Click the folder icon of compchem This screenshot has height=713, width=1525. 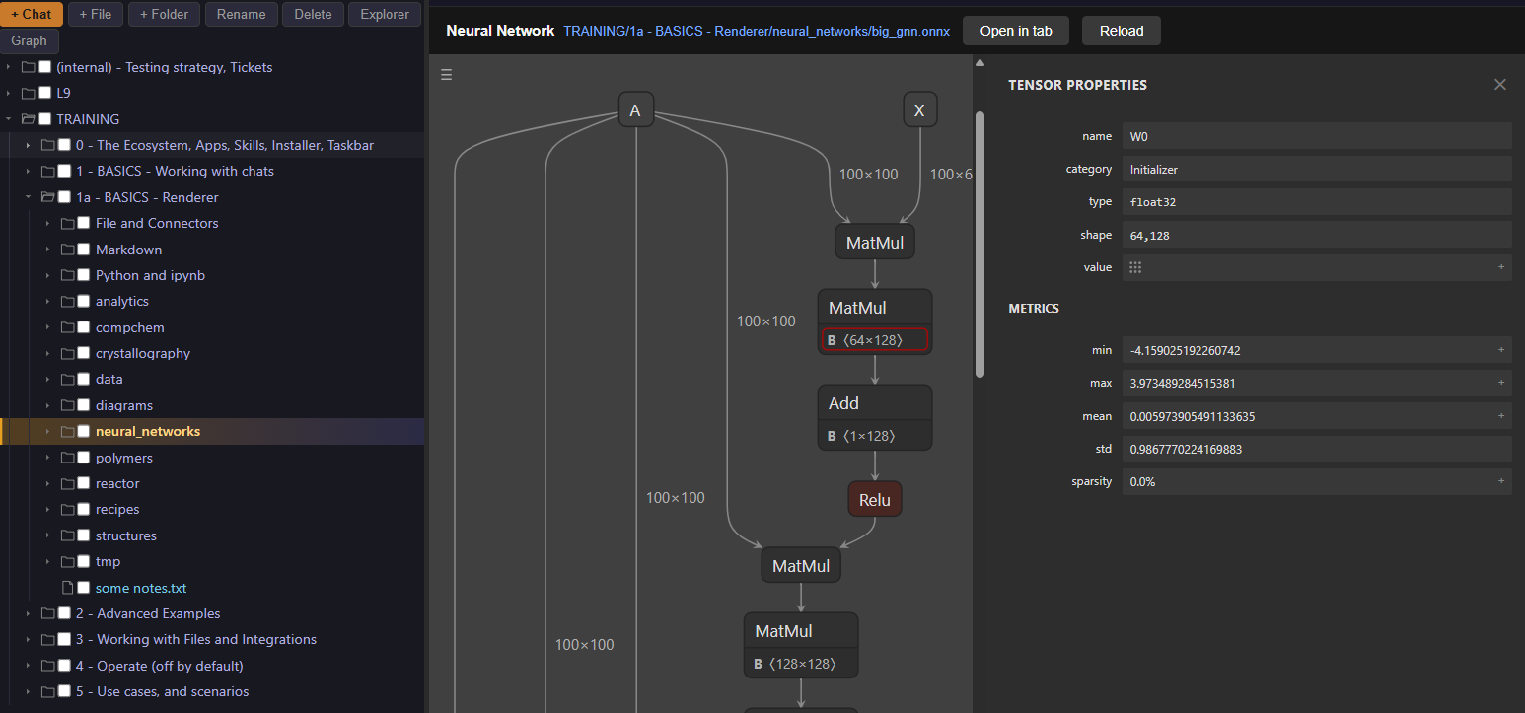(67, 327)
